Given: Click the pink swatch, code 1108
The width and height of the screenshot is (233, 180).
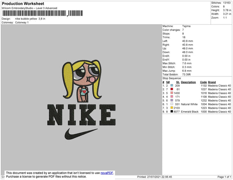Looking at the screenshot, I should [172, 97].
